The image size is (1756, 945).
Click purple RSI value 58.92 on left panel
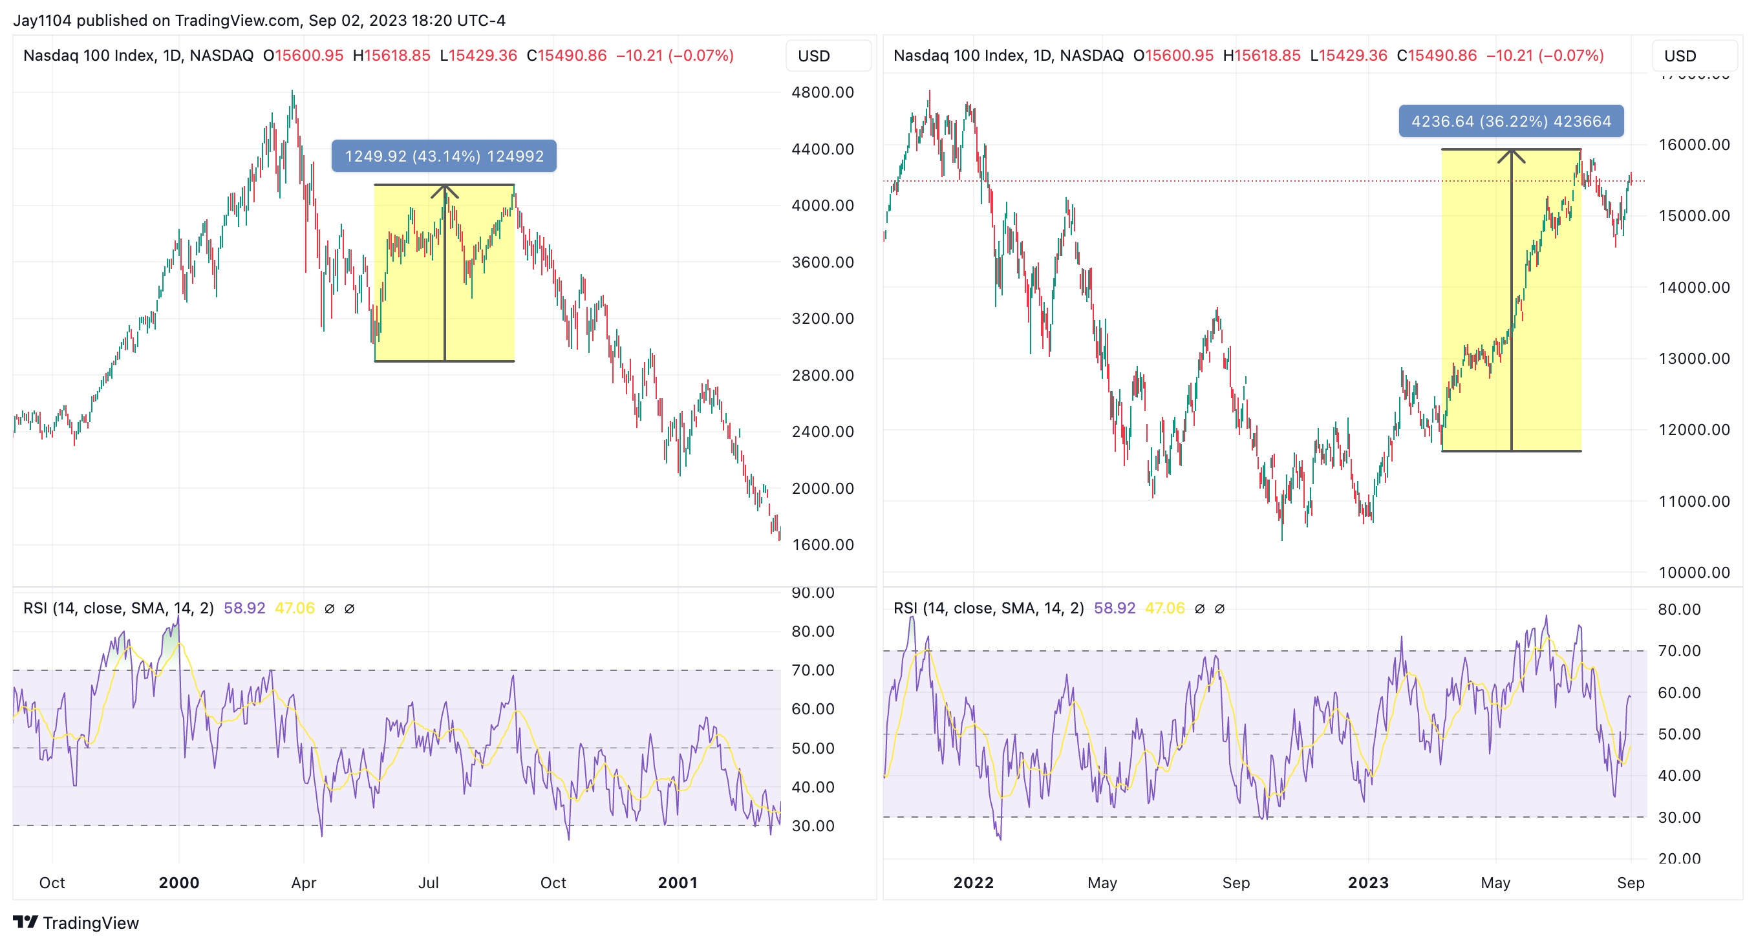pyautogui.click(x=244, y=608)
